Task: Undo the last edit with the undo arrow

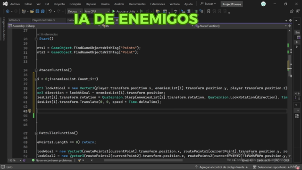Action: tap(50, 11)
